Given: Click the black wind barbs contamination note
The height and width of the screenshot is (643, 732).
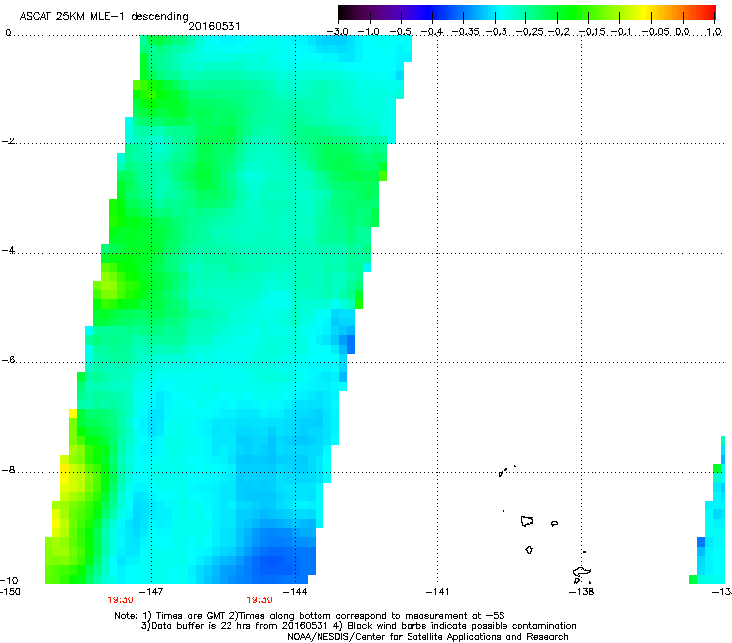Looking at the screenshot, I should point(455,626).
